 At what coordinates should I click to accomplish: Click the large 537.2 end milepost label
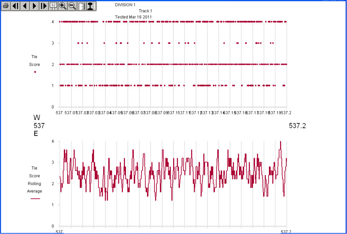(x=297, y=126)
